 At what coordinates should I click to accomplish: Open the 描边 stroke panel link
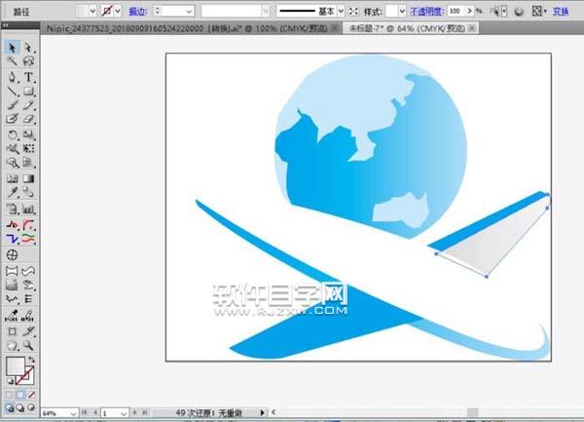138,12
